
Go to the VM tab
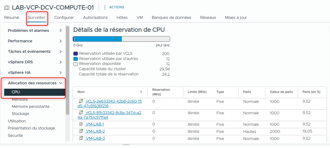[140, 18]
